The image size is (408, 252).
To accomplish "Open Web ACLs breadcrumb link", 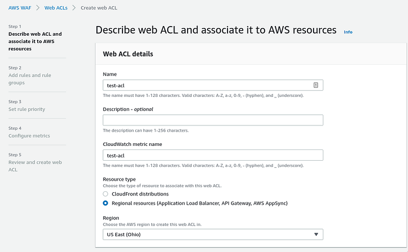I will coord(56,8).
